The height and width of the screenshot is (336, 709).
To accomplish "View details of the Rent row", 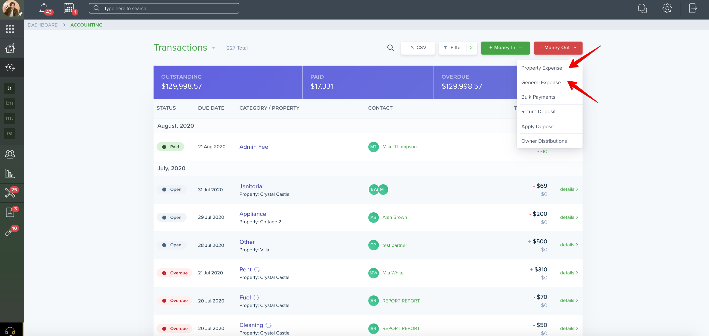I will [x=569, y=273].
